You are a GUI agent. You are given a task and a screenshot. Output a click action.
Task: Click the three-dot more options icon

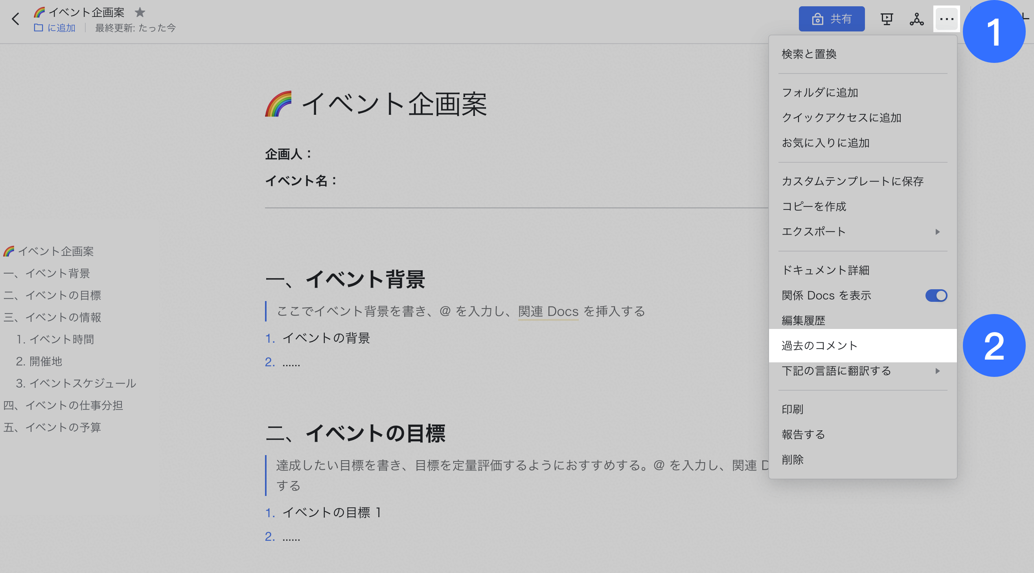point(946,19)
